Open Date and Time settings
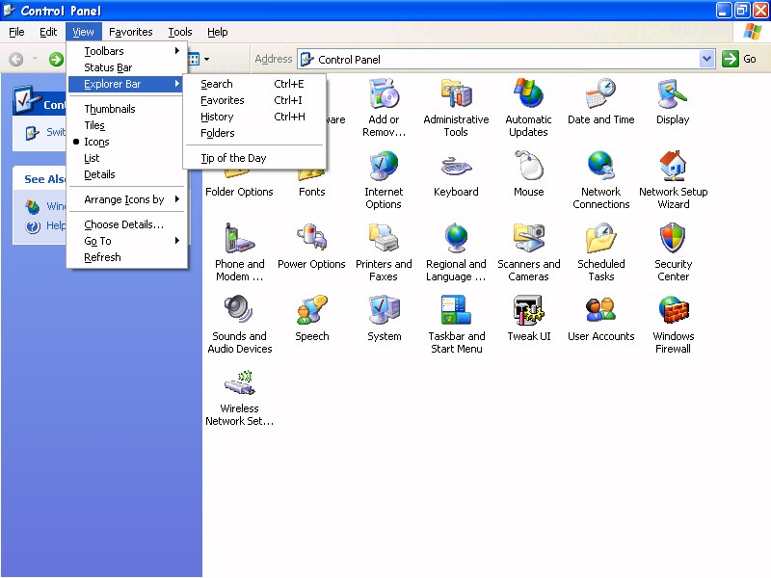 600,101
